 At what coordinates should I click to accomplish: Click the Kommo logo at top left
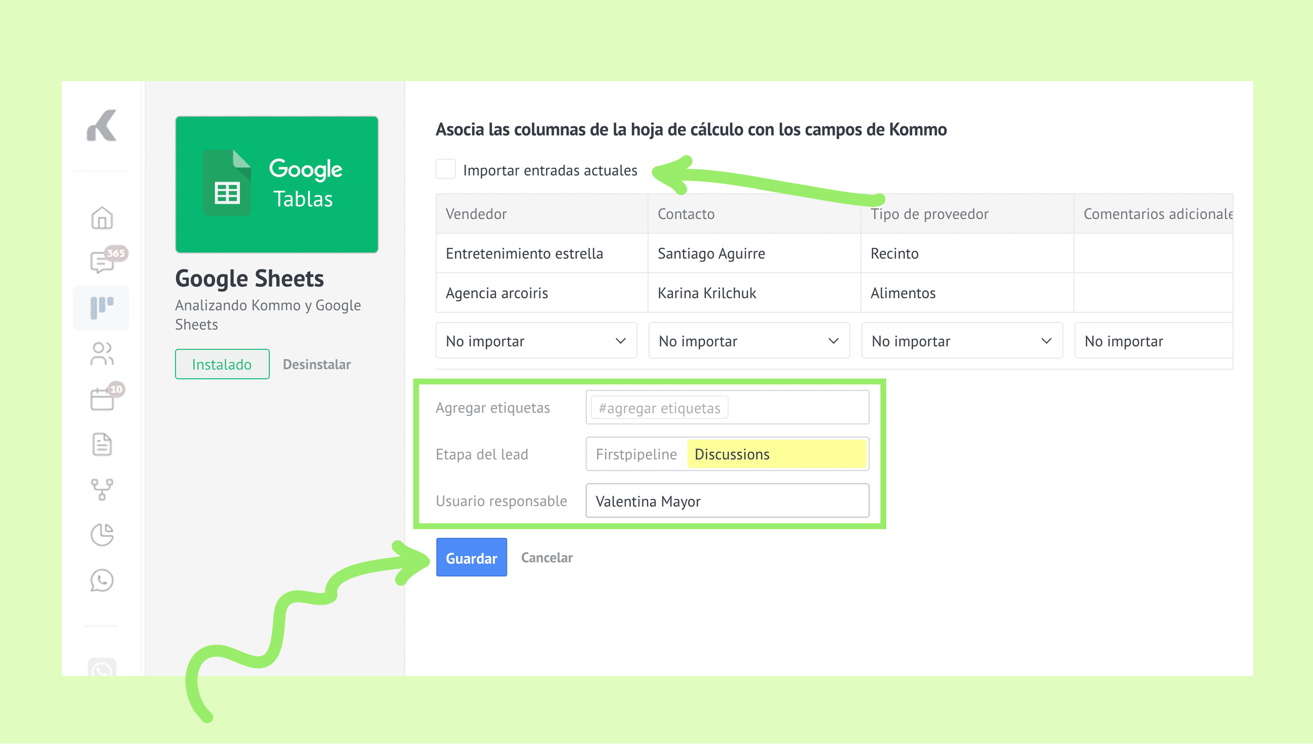tap(102, 125)
